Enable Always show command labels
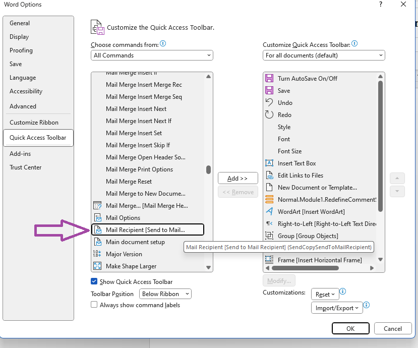The height and width of the screenshot is (348, 418). 94,305
